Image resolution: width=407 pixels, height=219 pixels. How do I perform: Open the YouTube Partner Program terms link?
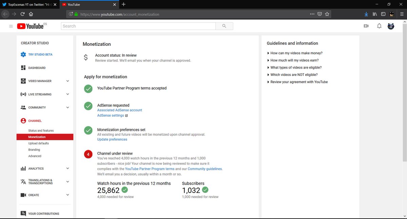[150, 169]
